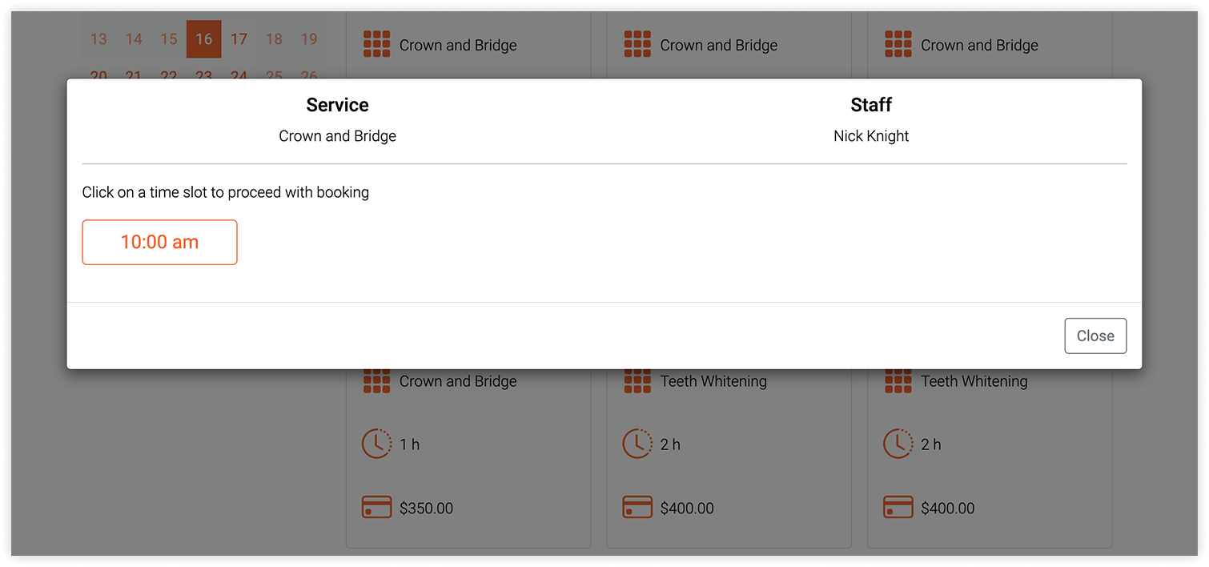Screen dimensions: 1209x567
Task: Pick calendar date 17
Action: (239, 39)
